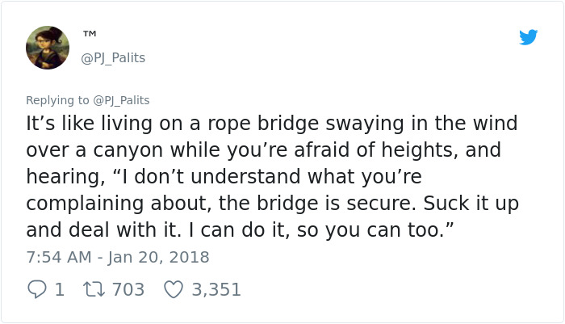Click the blue Twitter bird logo

coord(528,37)
